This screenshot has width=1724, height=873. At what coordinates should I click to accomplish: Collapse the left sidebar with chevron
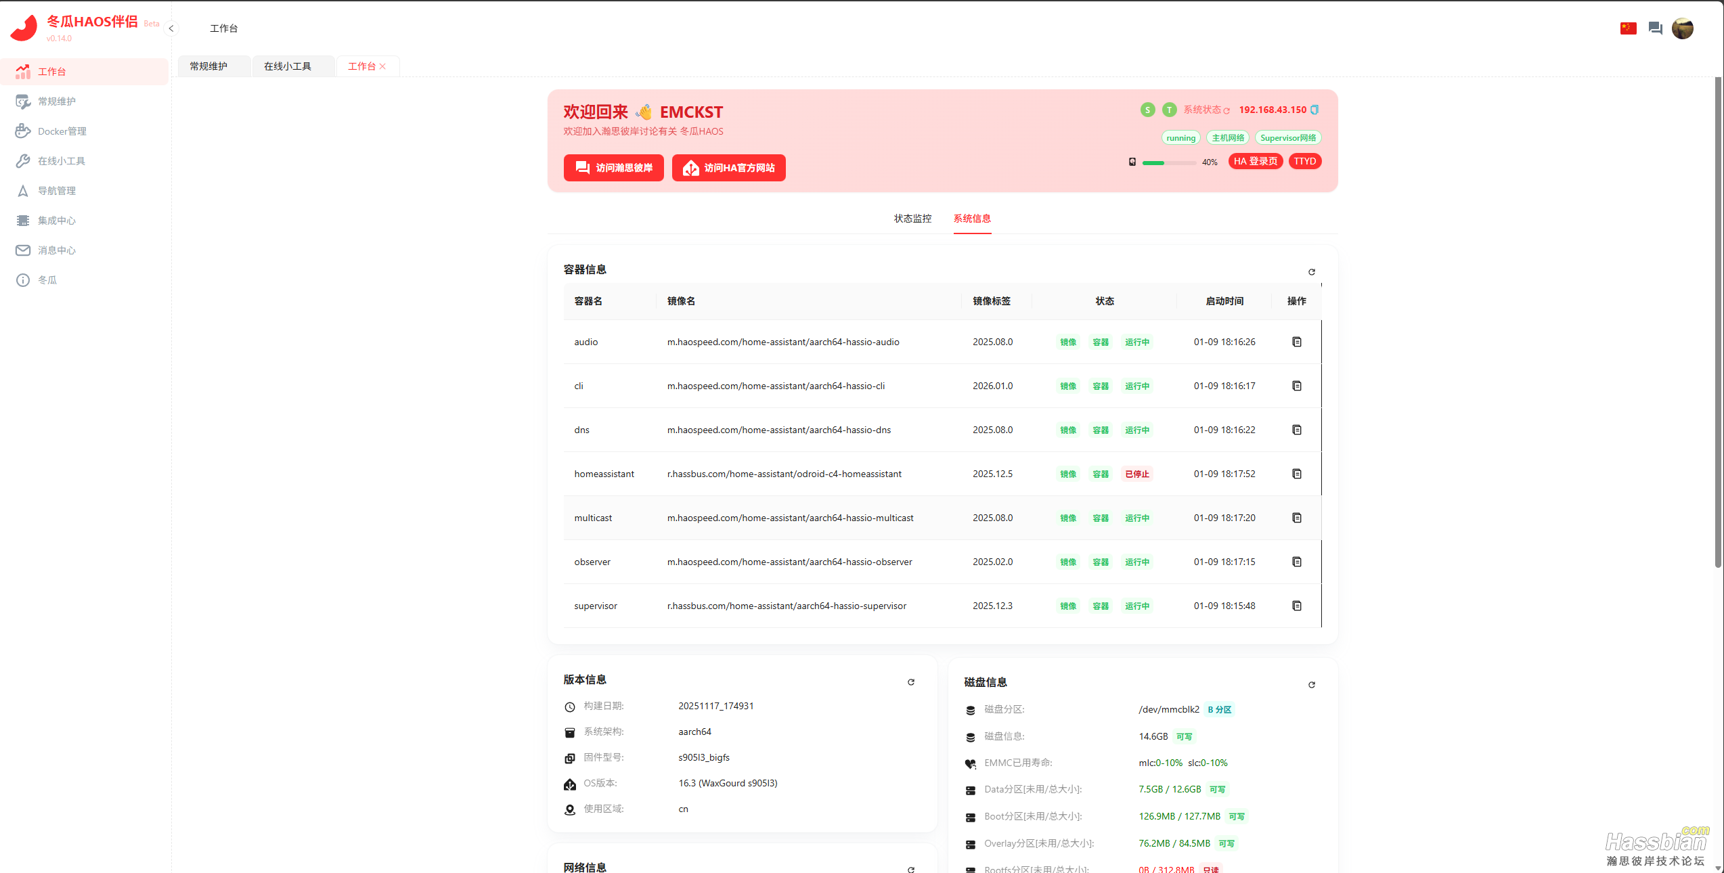(171, 28)
